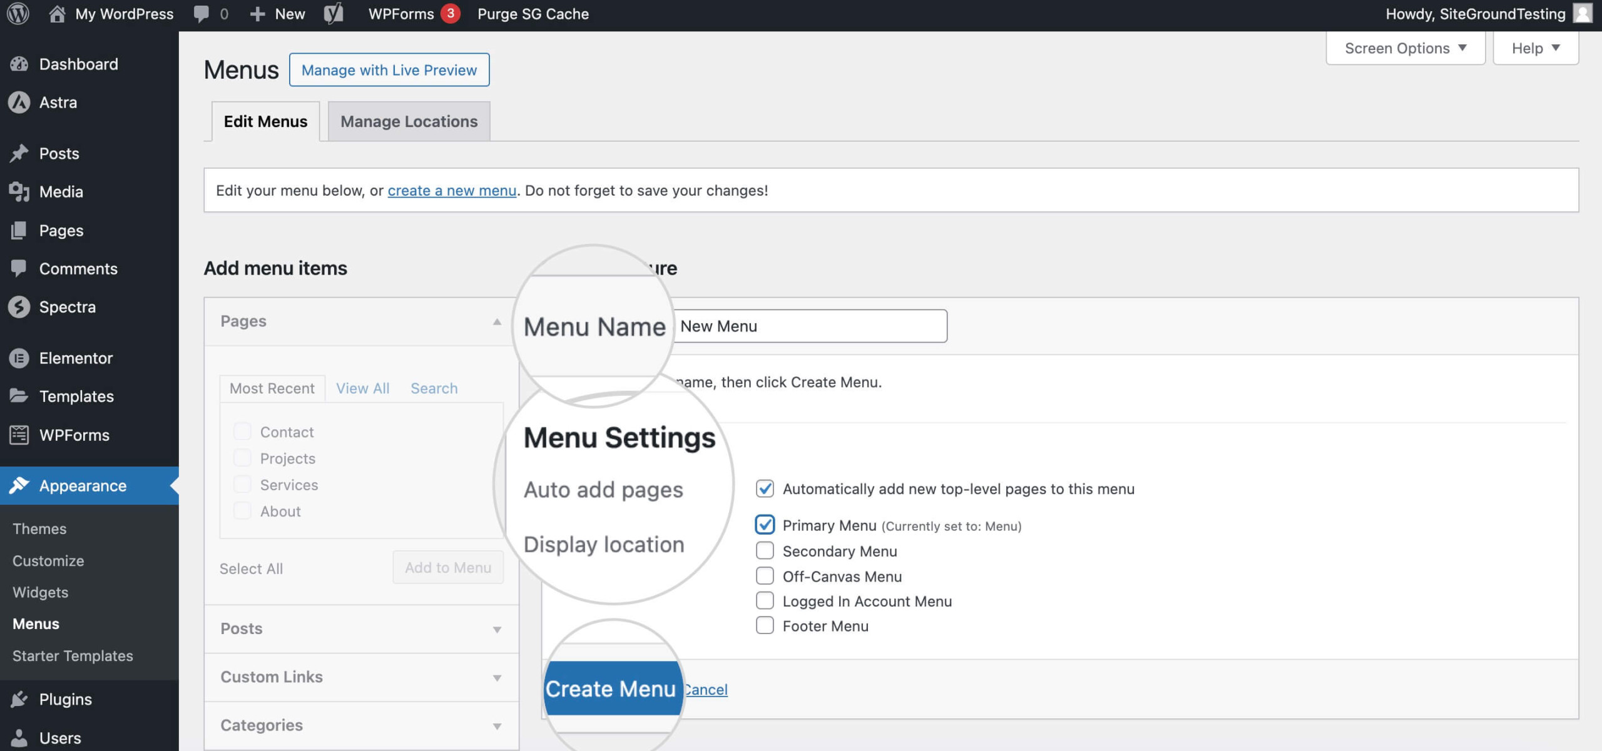Open Menus under Appearance

(36, 624)
